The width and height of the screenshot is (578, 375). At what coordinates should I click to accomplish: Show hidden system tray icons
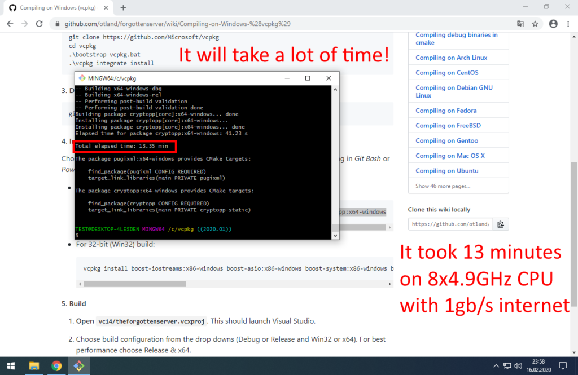(x=496, y=366)
